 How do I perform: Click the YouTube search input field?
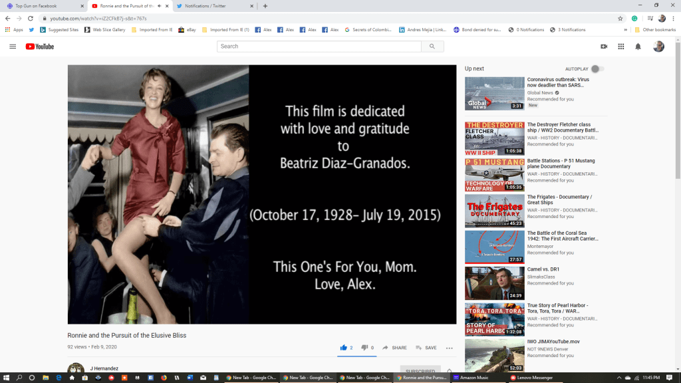click(319, 47)
